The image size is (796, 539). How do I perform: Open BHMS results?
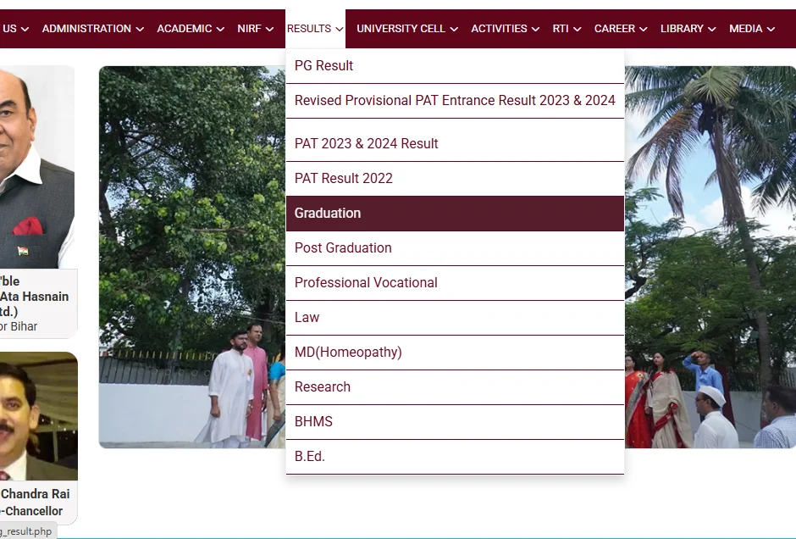[x=455, y=422]
